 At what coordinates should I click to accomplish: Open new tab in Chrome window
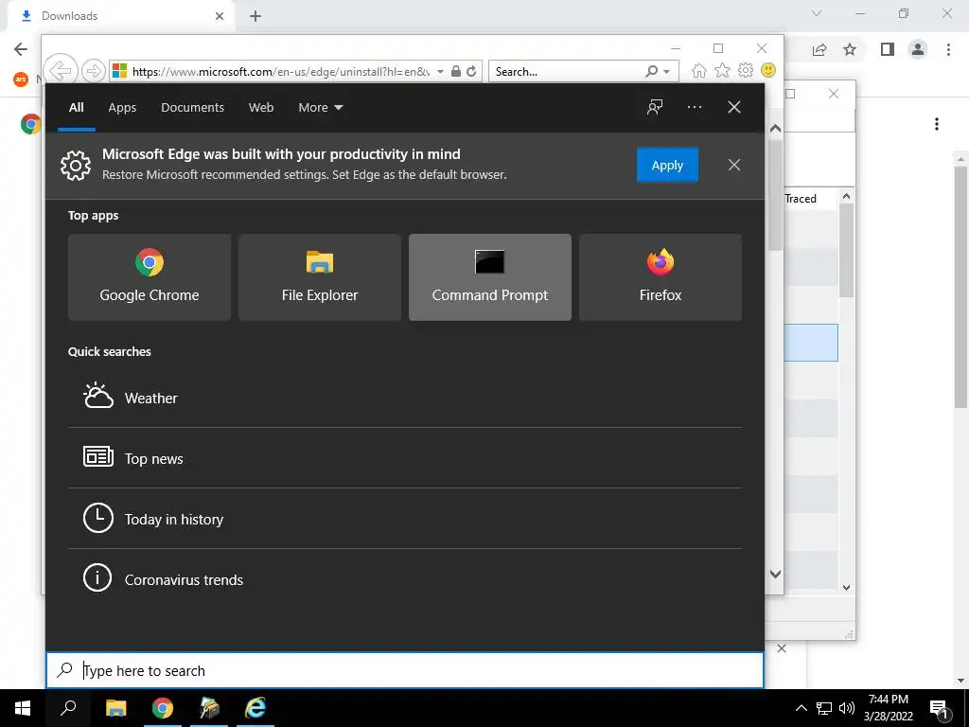coord(255,16)
